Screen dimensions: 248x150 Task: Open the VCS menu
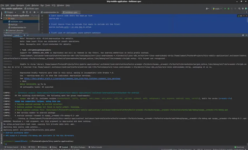[x=54, y=5]
